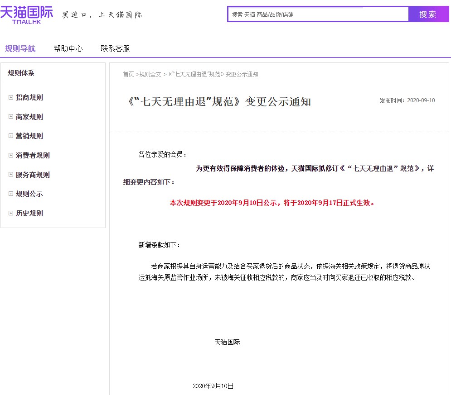Viewport: 451px width, 395px height.
Task: Click the 规则体系 sidebar header
Action: pos(21,73)
